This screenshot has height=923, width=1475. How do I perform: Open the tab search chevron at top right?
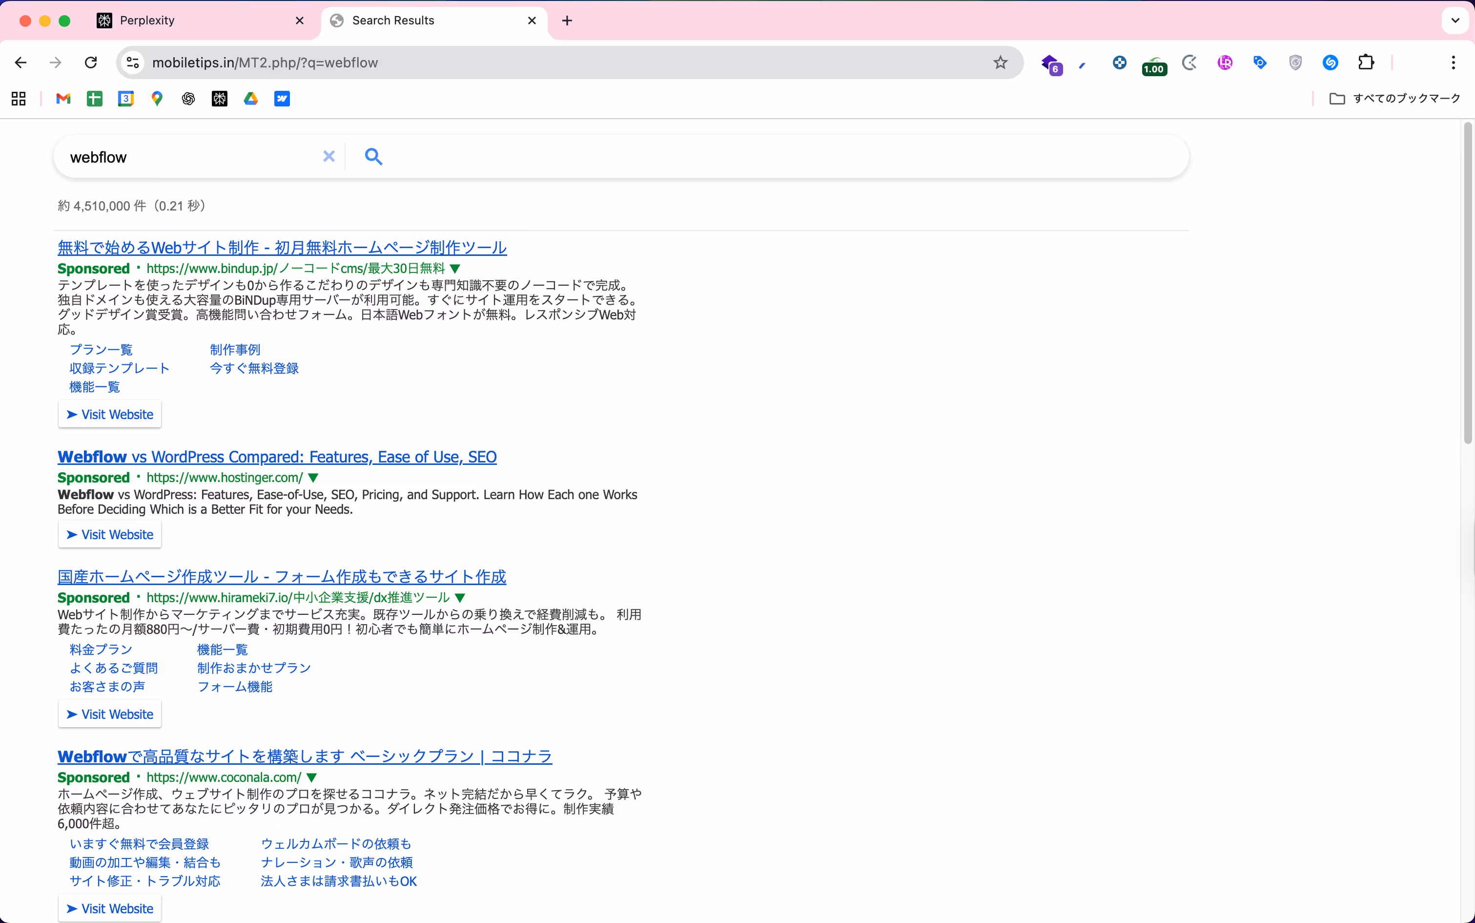point(1455,21)
